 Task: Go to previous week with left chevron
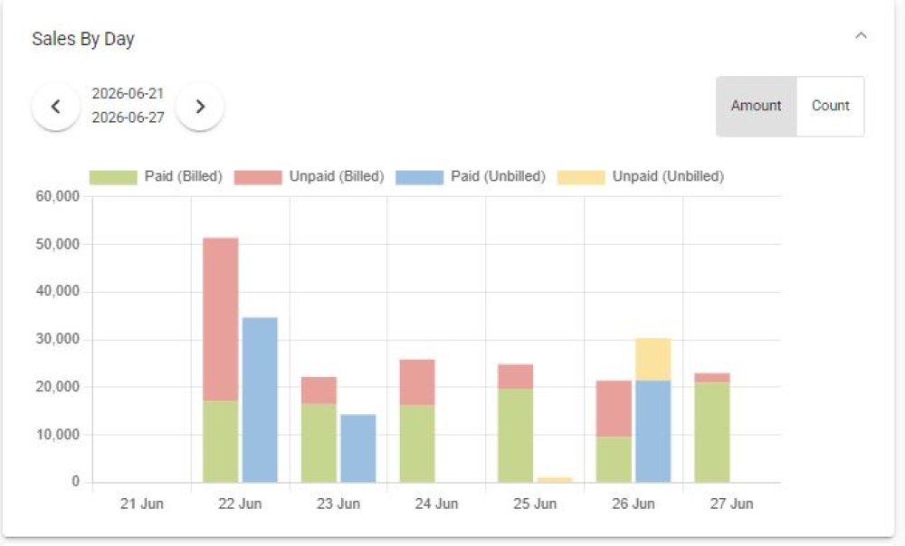(x=56, y=107)
